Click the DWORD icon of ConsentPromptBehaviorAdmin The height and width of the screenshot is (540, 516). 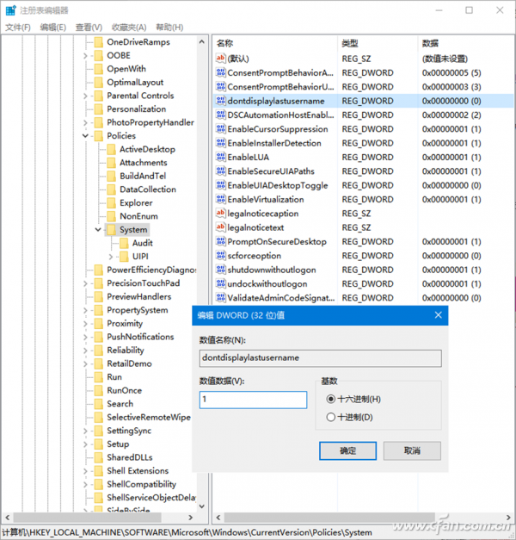coord(220,72)
